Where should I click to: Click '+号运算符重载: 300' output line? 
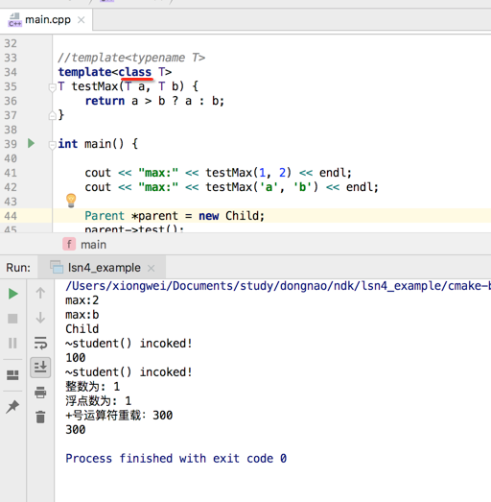[x=119, y=416]
